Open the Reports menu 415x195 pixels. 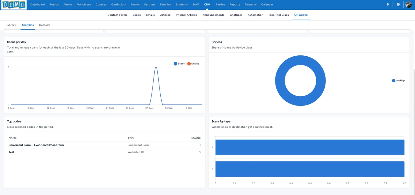tap(235, 4)
